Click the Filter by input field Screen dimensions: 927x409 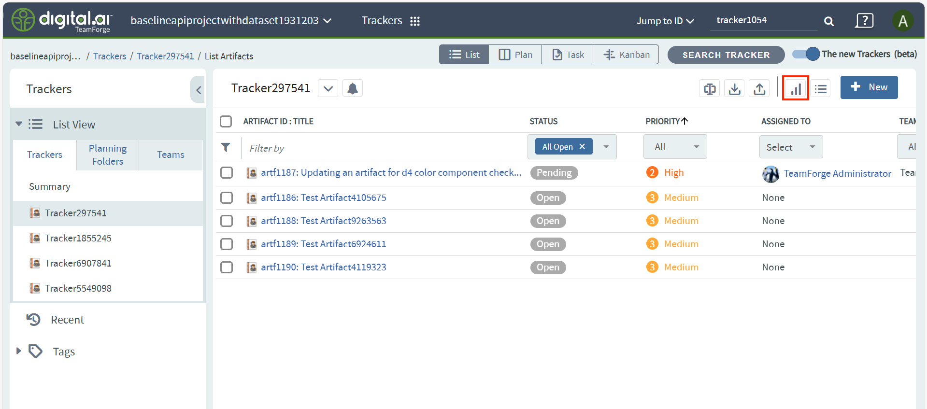click(x=382, y=148)
